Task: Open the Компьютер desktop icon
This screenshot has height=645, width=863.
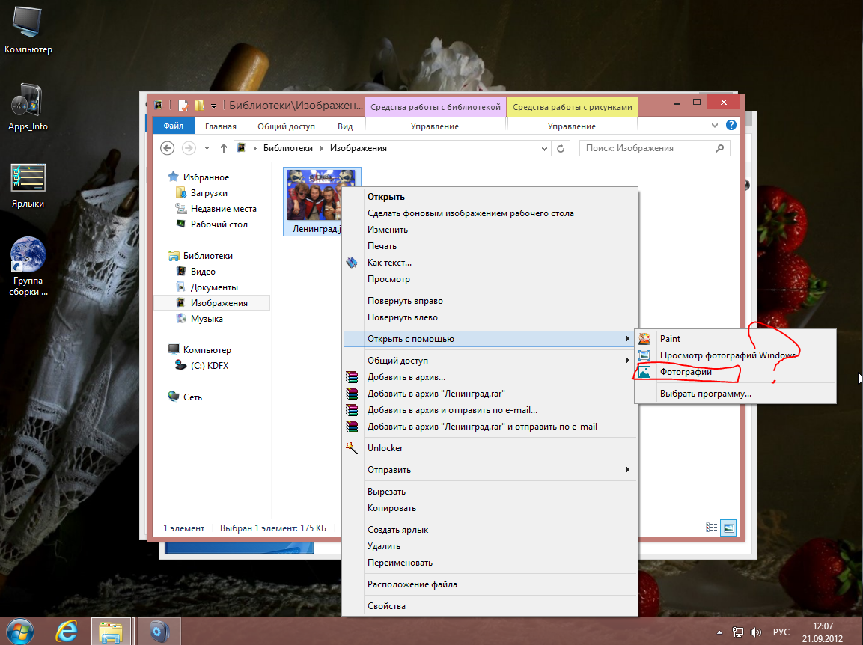Action: tap(28, 28)
